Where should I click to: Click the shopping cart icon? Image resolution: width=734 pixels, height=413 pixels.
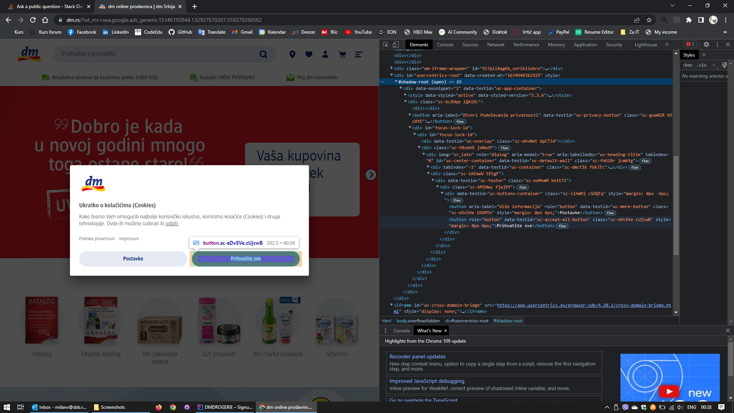point(342,54)
